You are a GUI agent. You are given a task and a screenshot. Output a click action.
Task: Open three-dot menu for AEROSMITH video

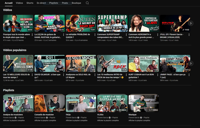(157, 35)
